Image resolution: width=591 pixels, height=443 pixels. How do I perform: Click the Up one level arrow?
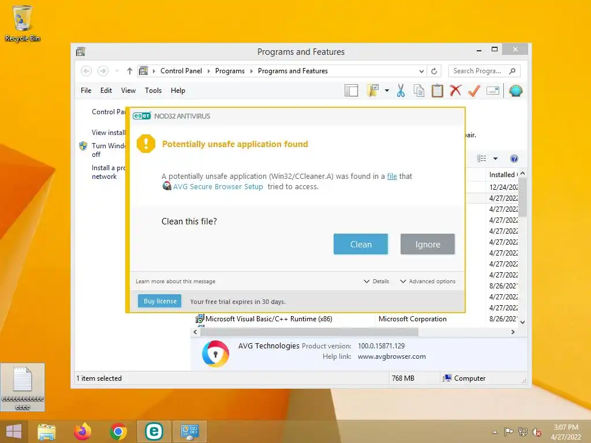click(130, 71)
